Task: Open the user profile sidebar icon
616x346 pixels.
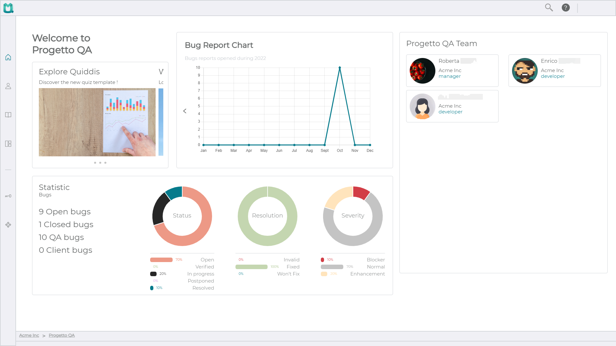Action: pyautogui.click(x=8, y=86)
